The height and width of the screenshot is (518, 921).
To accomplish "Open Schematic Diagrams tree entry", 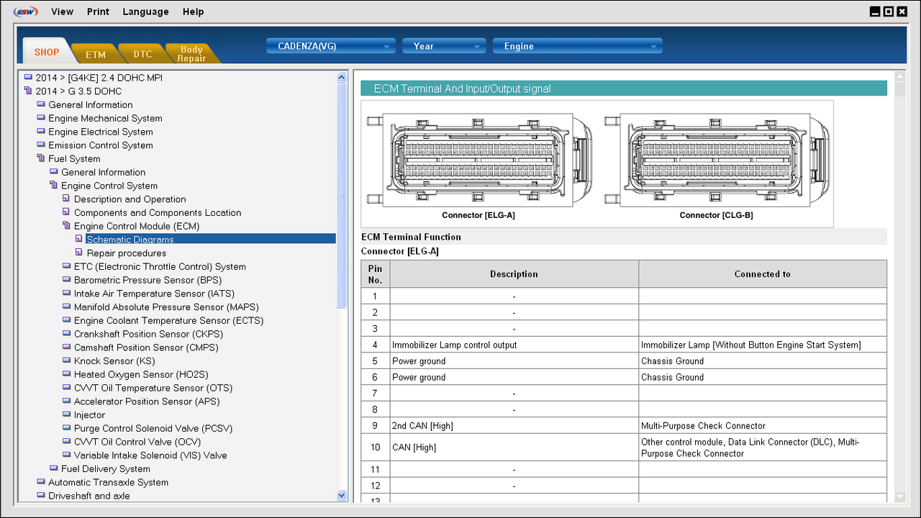I will [130, 240].
